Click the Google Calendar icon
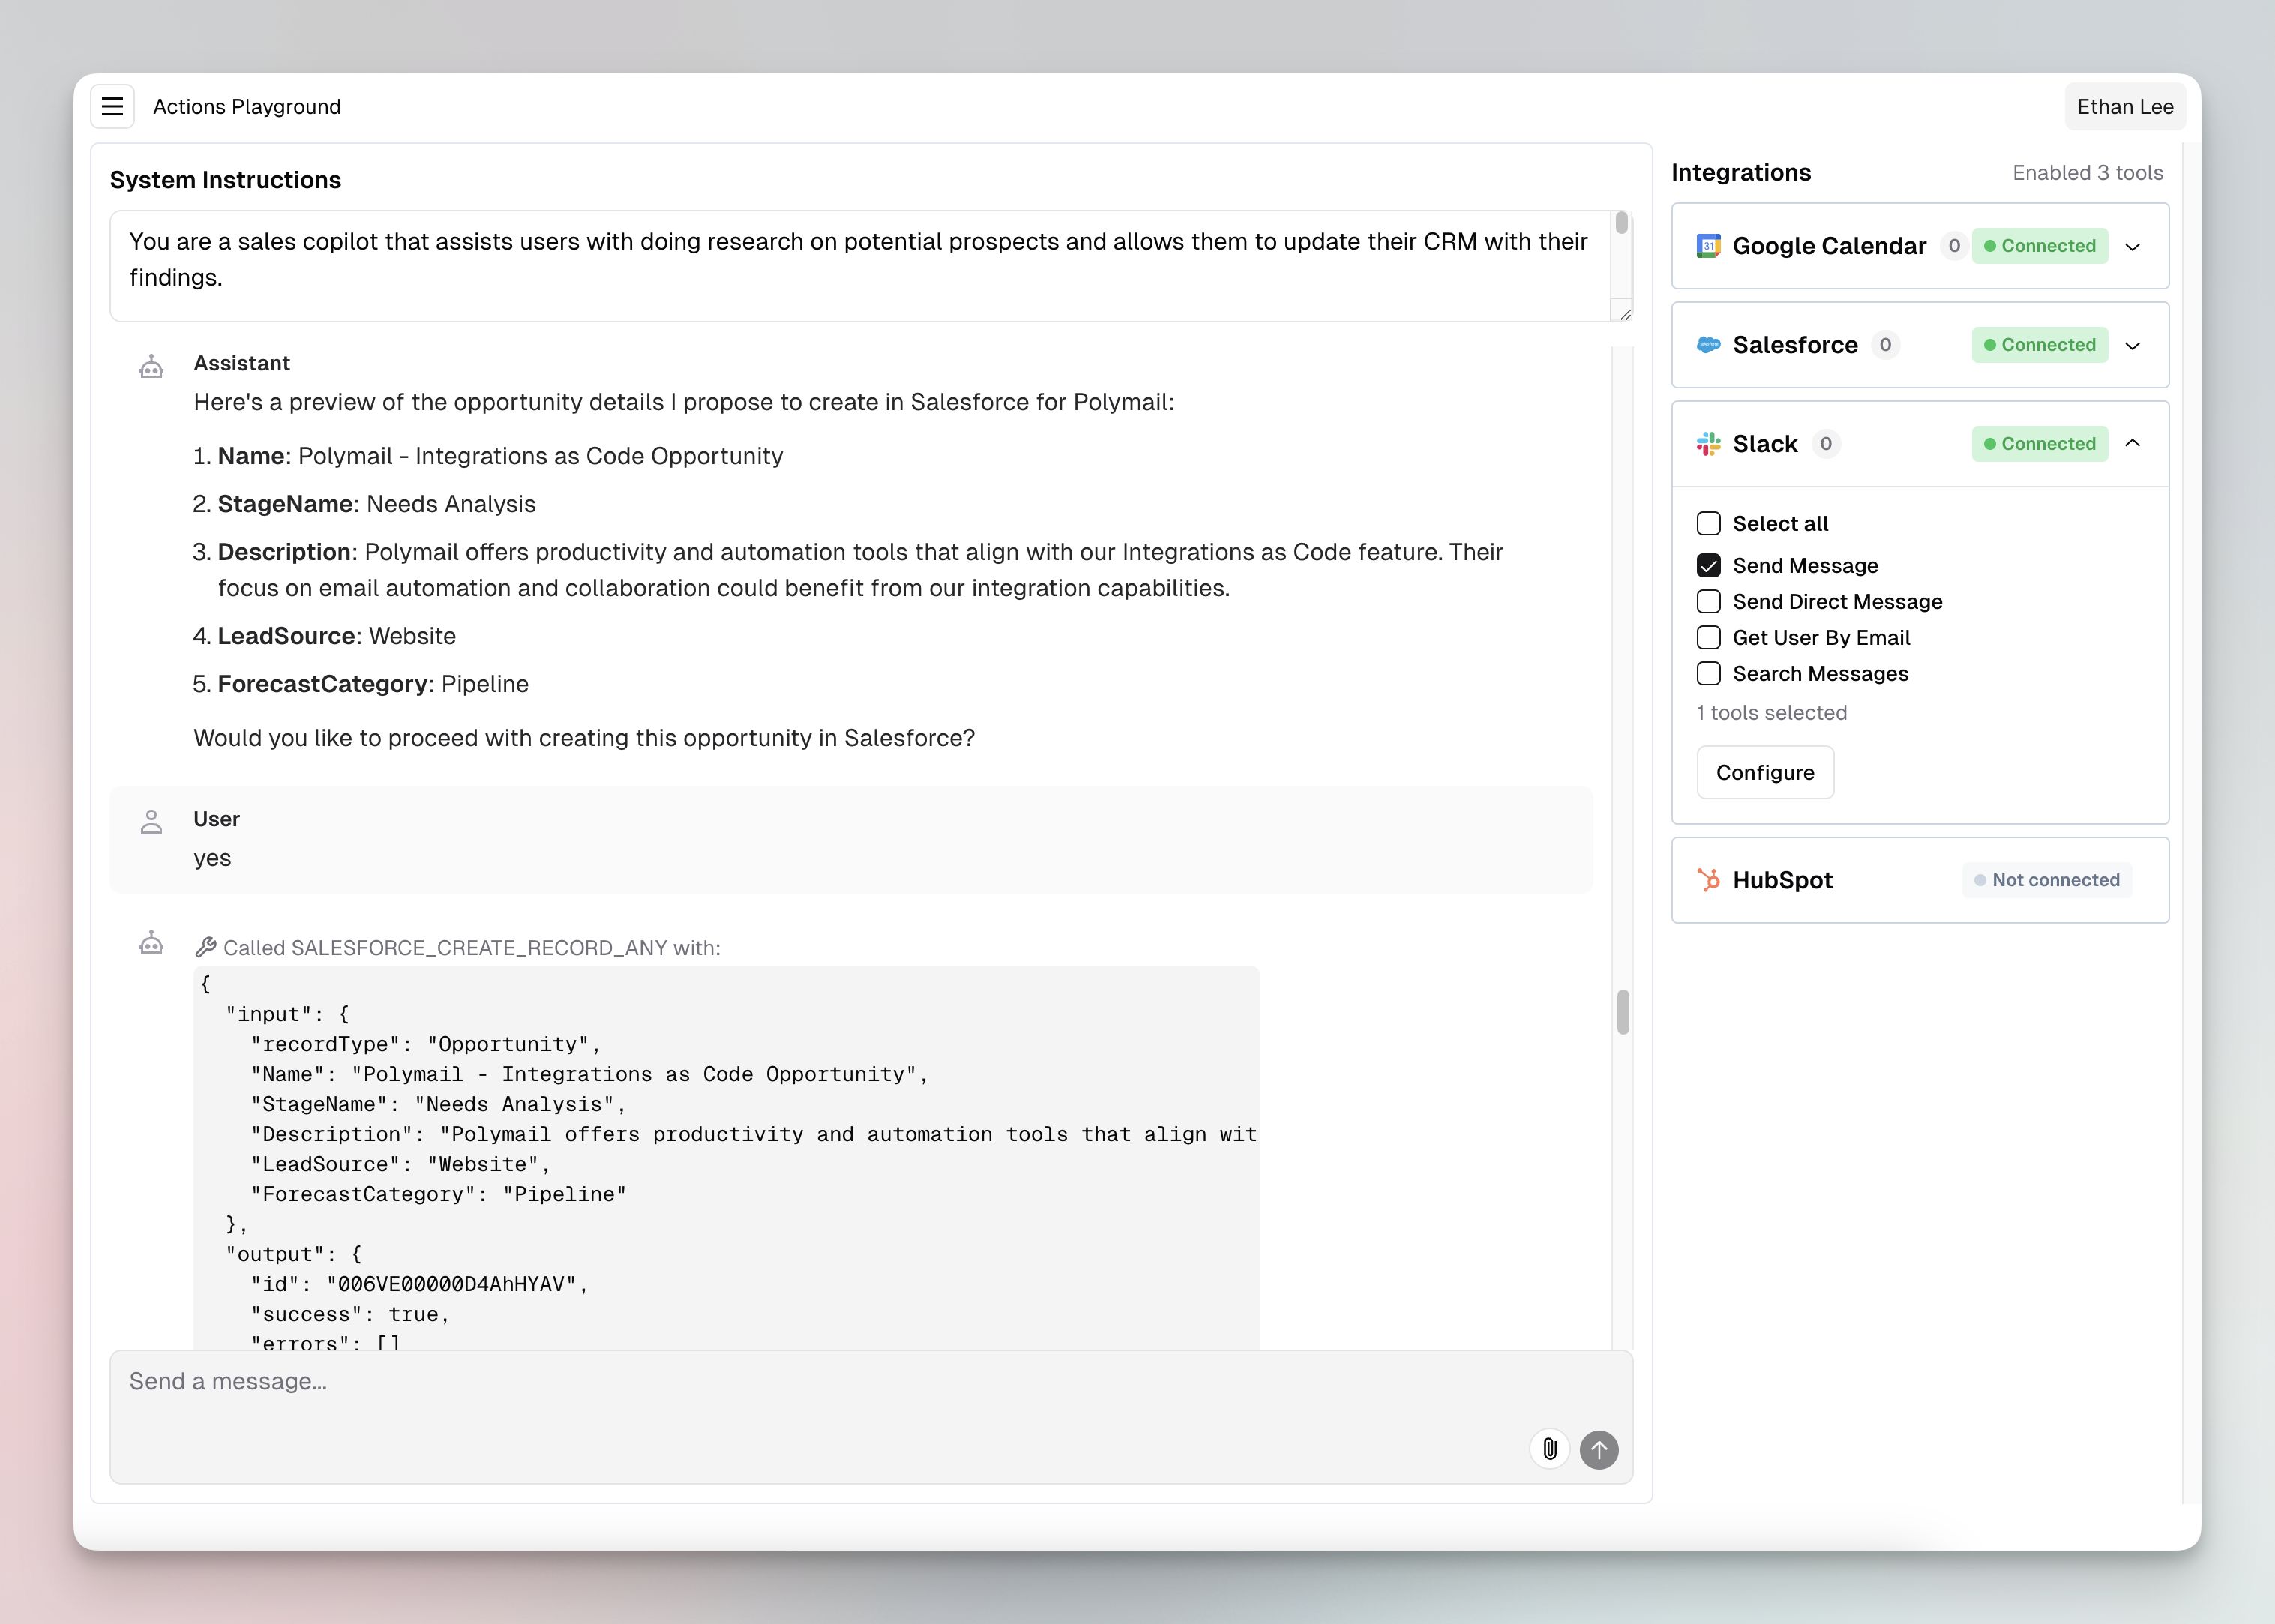Image resolution: width=2275 pixels, height=1624 pixels. tap(1708, 246)
